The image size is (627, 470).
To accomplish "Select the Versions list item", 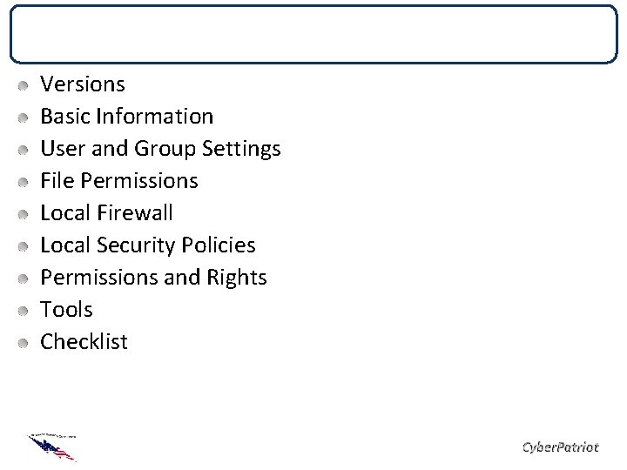I will pos(83,84).
